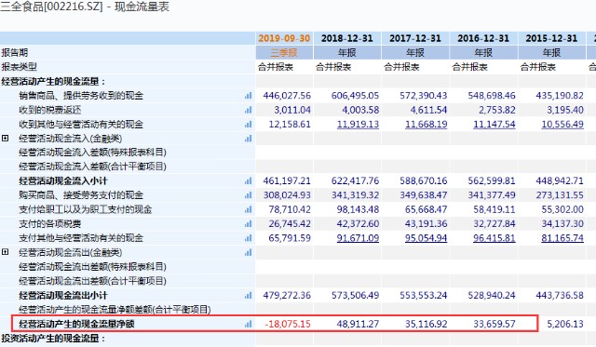Select the 投资活动产生的现金流量： section heading
The image size is (596, 347).
coord(53,338)
